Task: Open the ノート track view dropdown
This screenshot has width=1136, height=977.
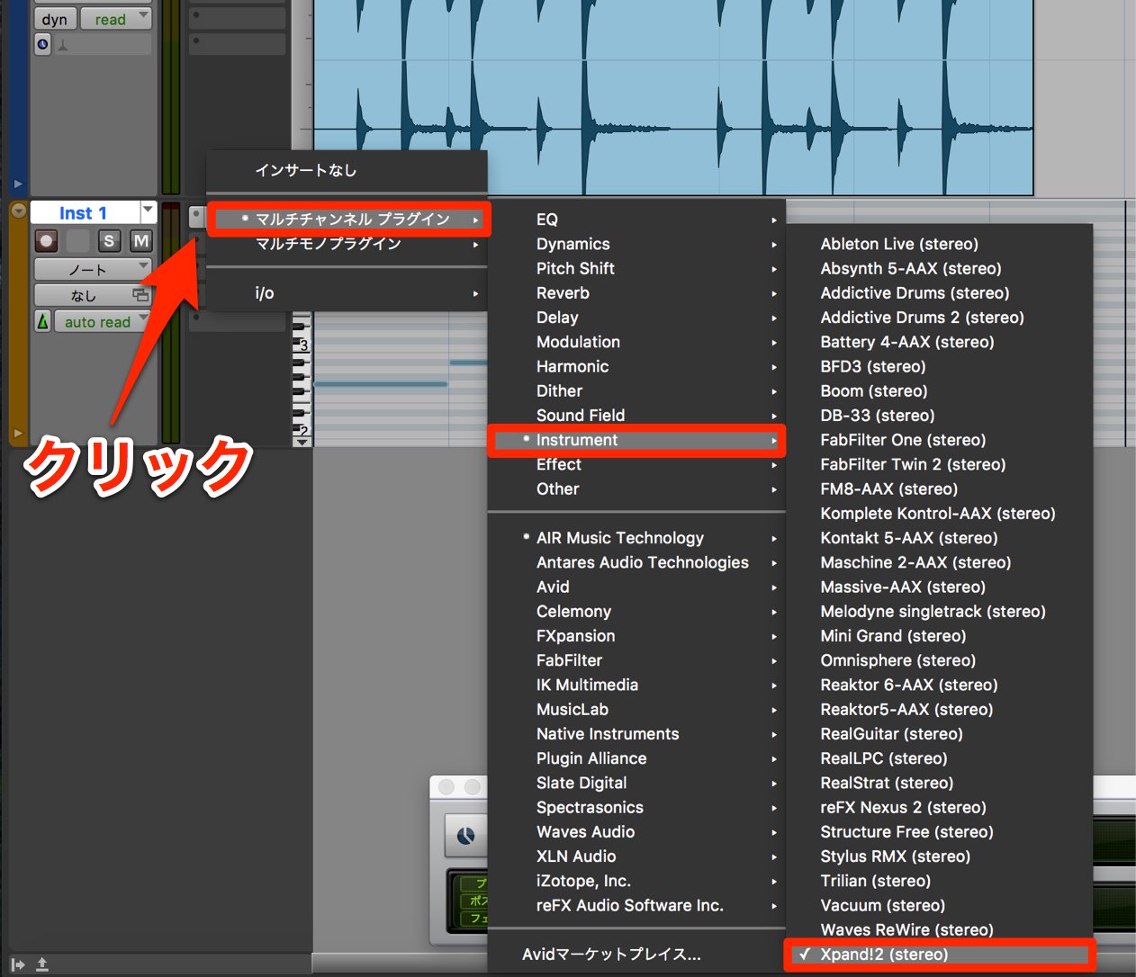Action: pyautogui.click(x=93, y=269)
